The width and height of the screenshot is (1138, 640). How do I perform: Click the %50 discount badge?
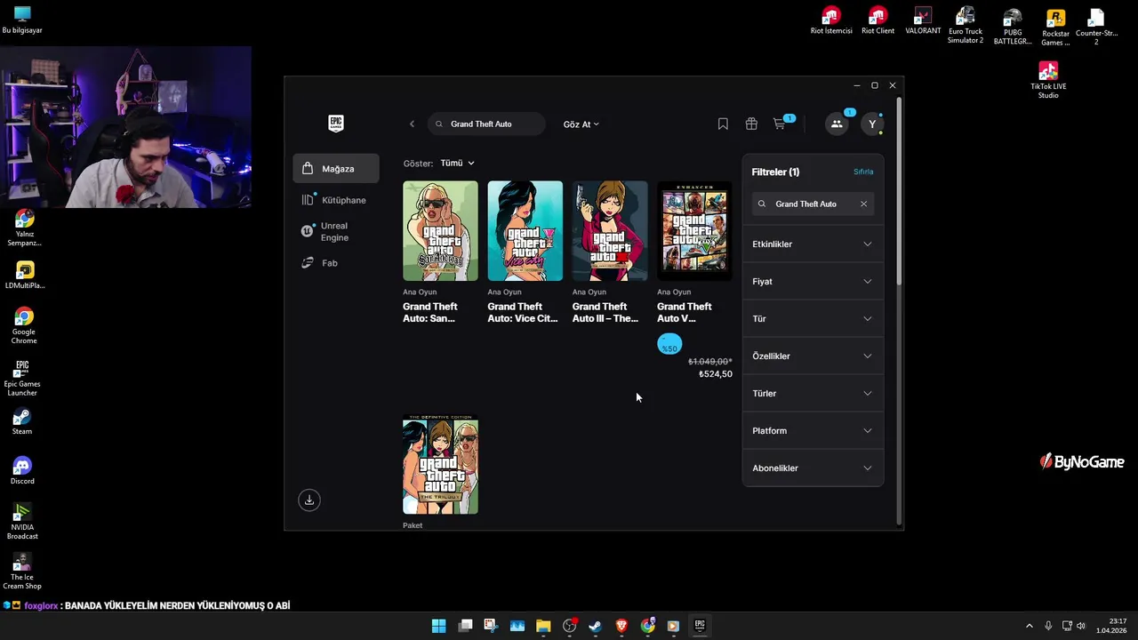coord(669,344)
